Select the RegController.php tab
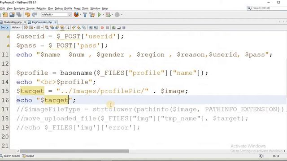 point(42,22)
